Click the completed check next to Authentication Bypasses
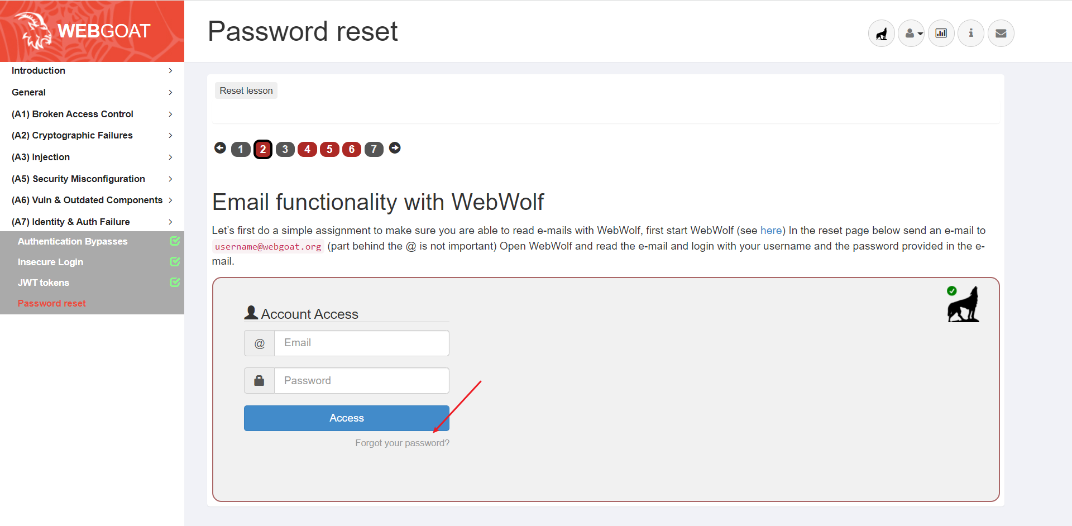This screenshot has width=1072, height=526. point(175,241)
